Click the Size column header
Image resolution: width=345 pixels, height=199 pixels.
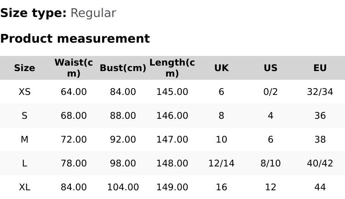tap(24, 68)
